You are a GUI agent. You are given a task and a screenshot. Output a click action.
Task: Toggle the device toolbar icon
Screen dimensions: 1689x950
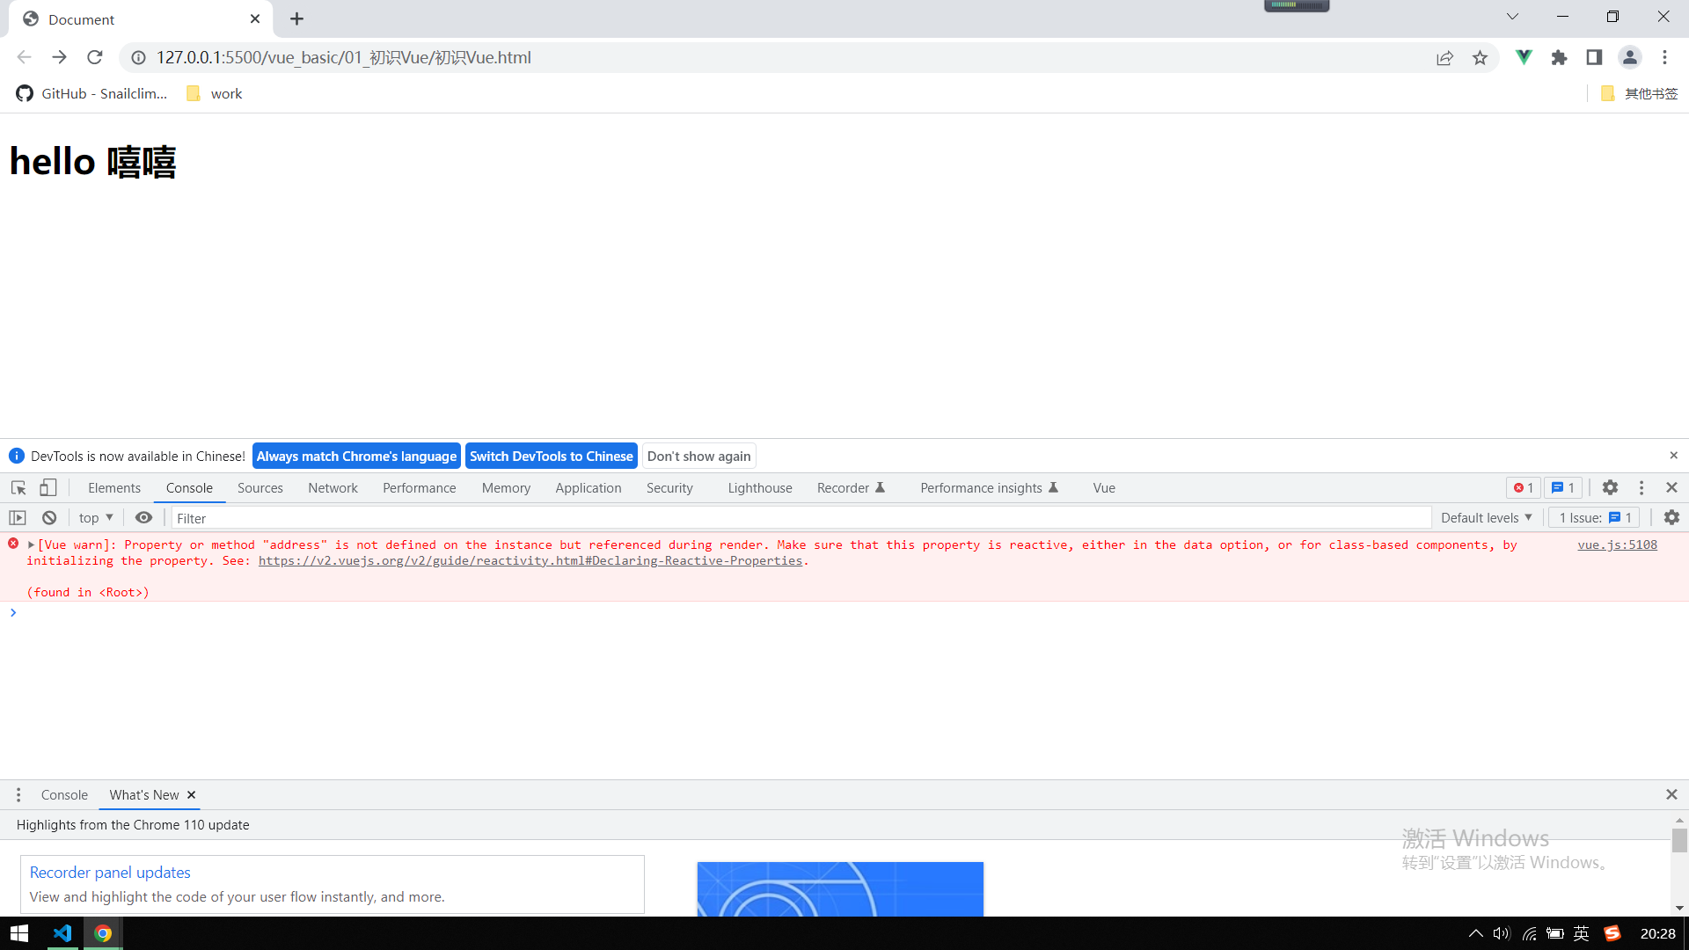[48, 488]
